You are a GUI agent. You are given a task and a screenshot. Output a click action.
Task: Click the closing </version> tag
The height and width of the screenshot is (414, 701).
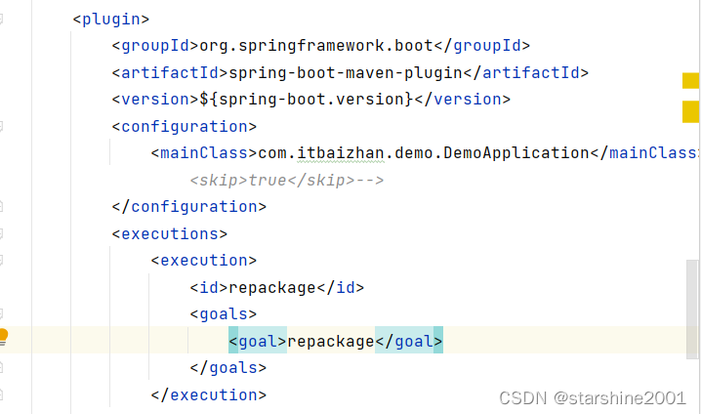[x=462, y=100]
